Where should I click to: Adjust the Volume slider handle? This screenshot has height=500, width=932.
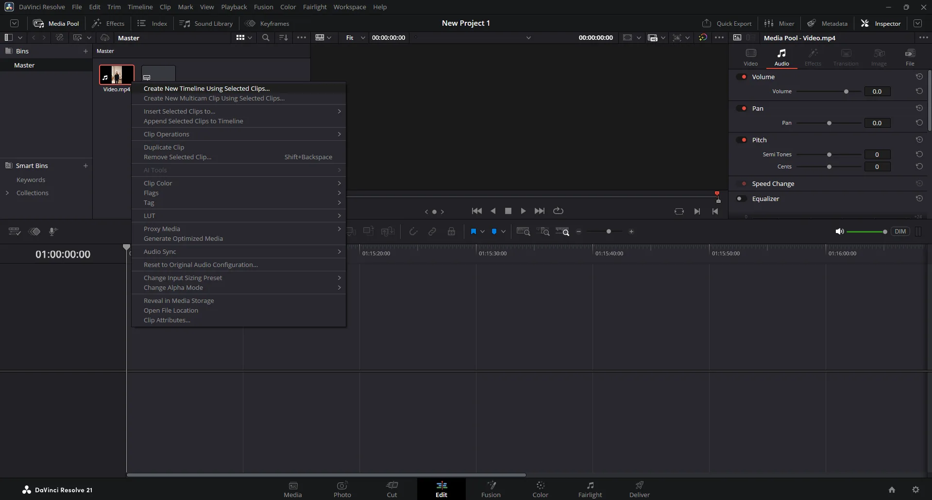(846, 91)
